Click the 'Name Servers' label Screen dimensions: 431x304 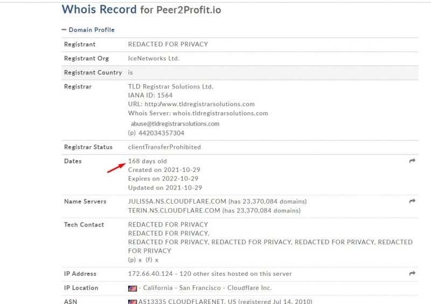[x=85, y=202]
